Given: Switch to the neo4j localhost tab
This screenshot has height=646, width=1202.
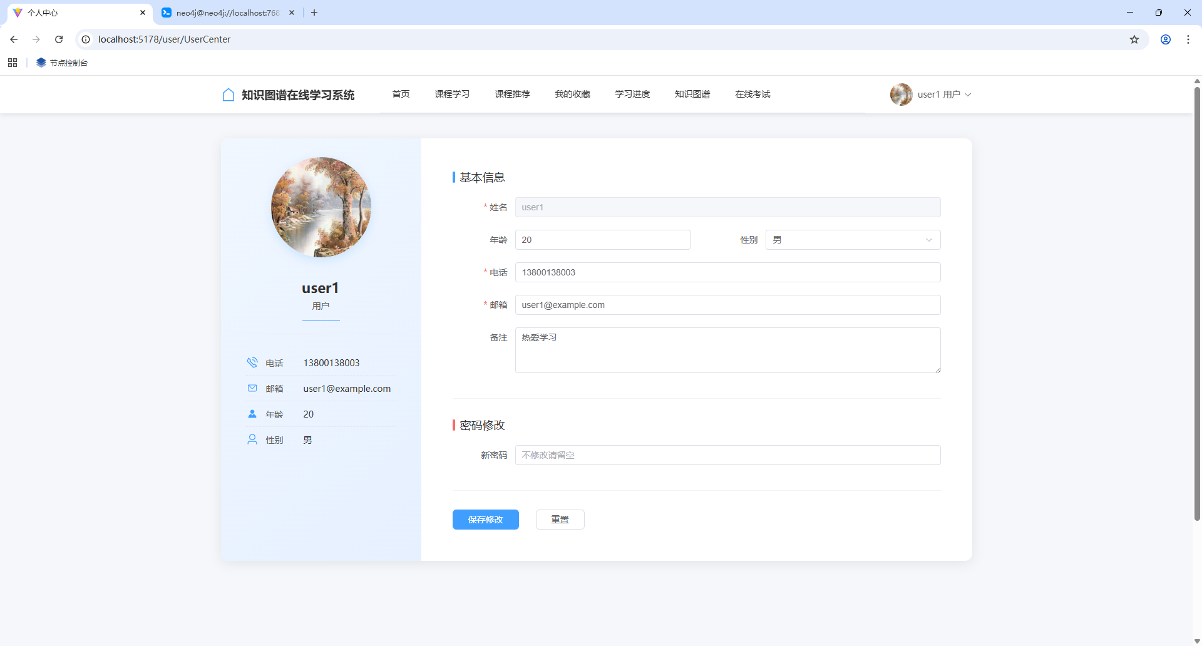Looking at the screenshot, I should point(228,13).
